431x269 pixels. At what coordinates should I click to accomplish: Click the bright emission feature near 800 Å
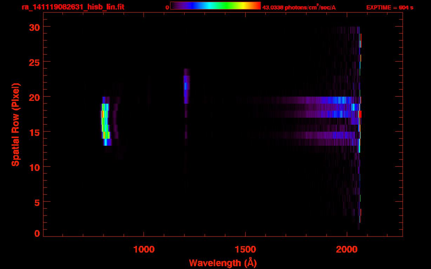(x=105, y=121)
